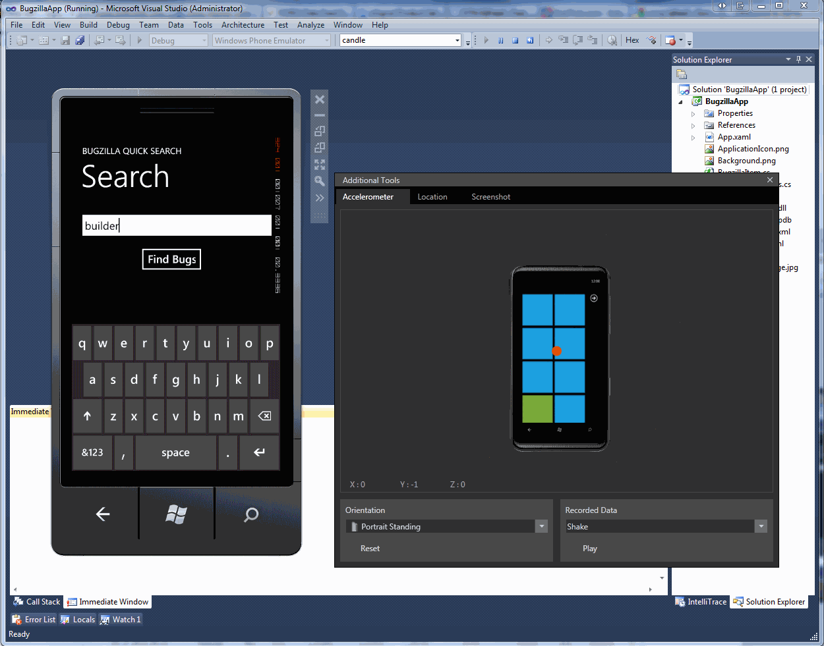The width and height of the screenshot is (824, 646).
Task: Select ApplicationIcon.png in Solution Explorer
Action: [753, 149]
